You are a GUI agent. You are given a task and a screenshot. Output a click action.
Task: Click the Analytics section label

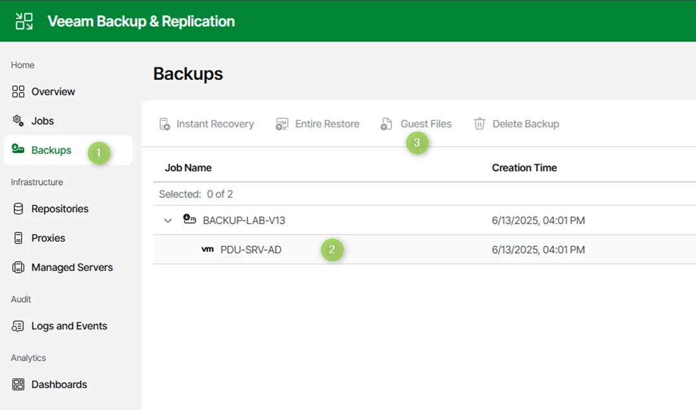coord(28,358)
